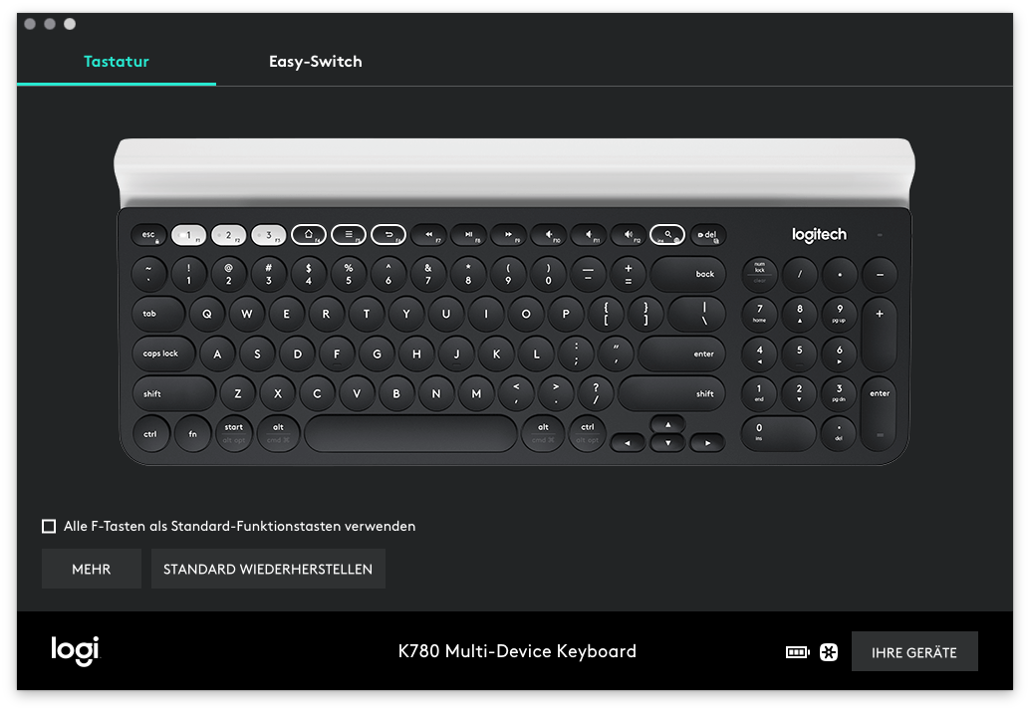Click the Logi logo
Viewport: 1030px width, 711px height.
(76, 651)
